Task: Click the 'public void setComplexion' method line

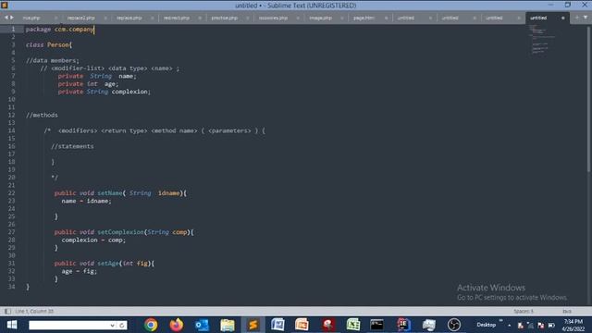Action: click(124, 232)
